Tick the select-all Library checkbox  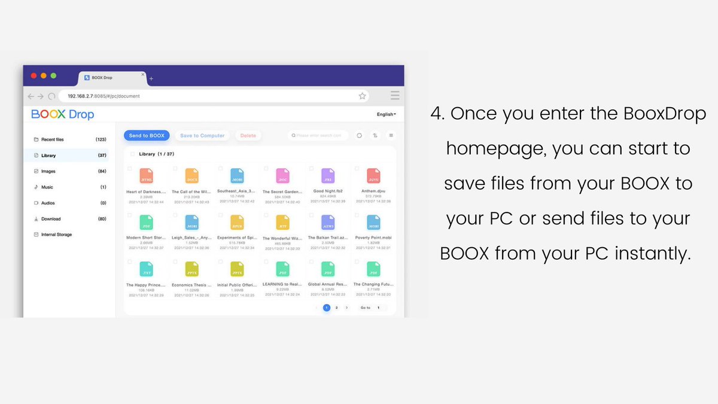[x=133, y=154]
